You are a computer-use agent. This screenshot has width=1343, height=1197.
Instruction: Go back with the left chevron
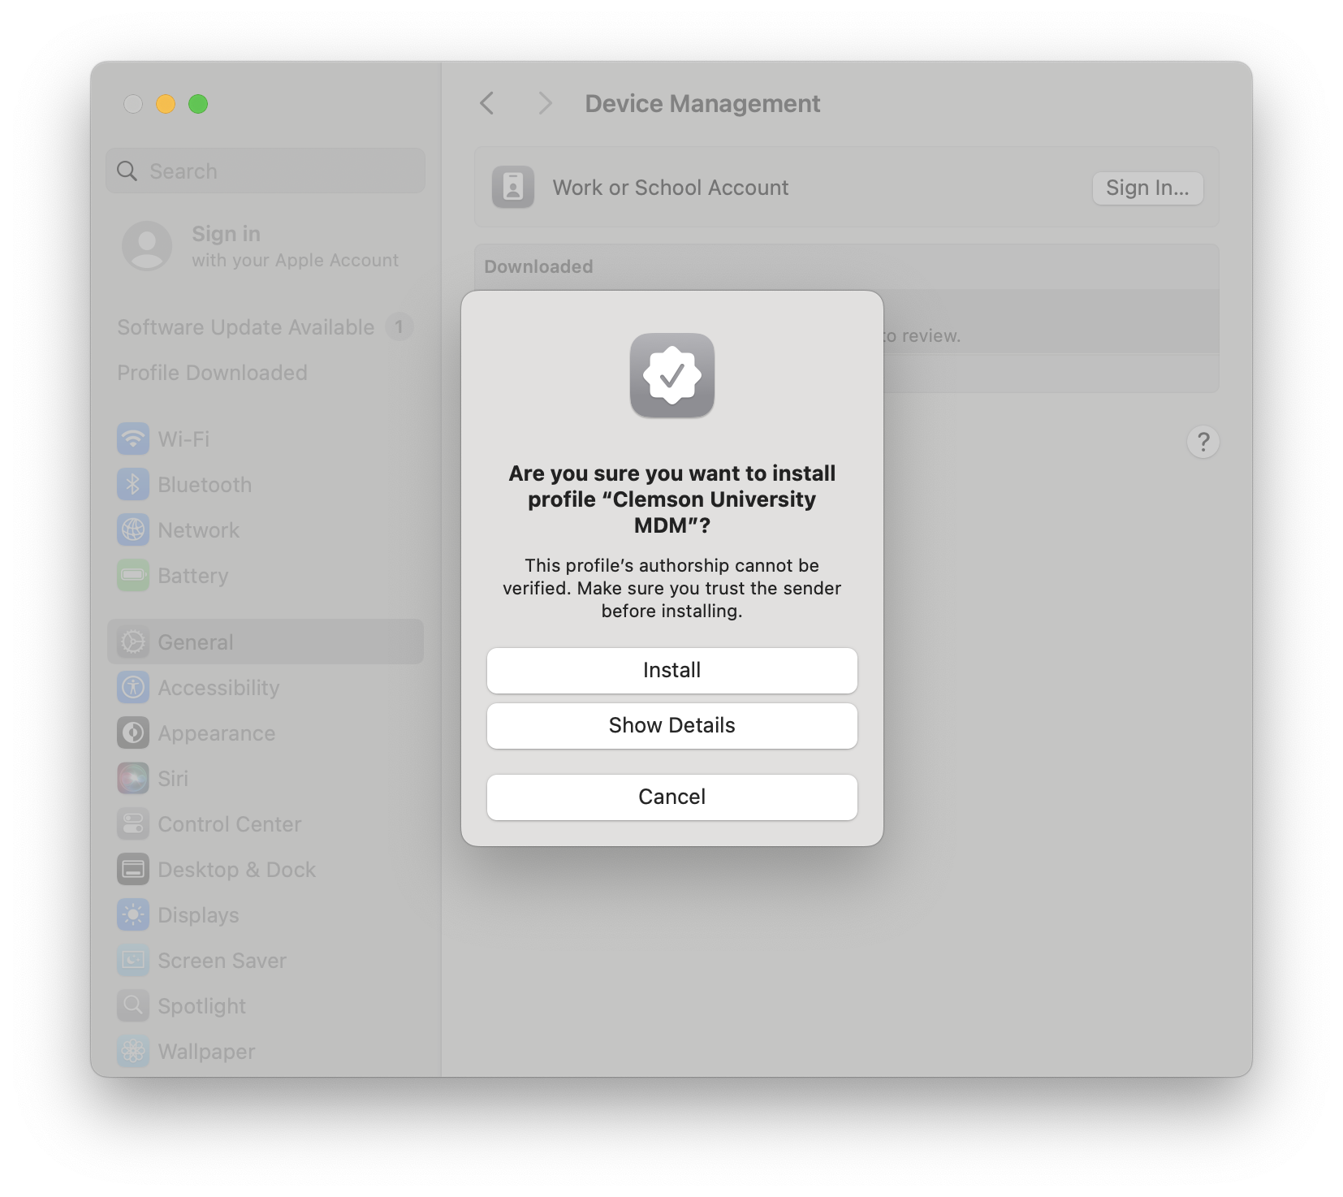point(487,104)
